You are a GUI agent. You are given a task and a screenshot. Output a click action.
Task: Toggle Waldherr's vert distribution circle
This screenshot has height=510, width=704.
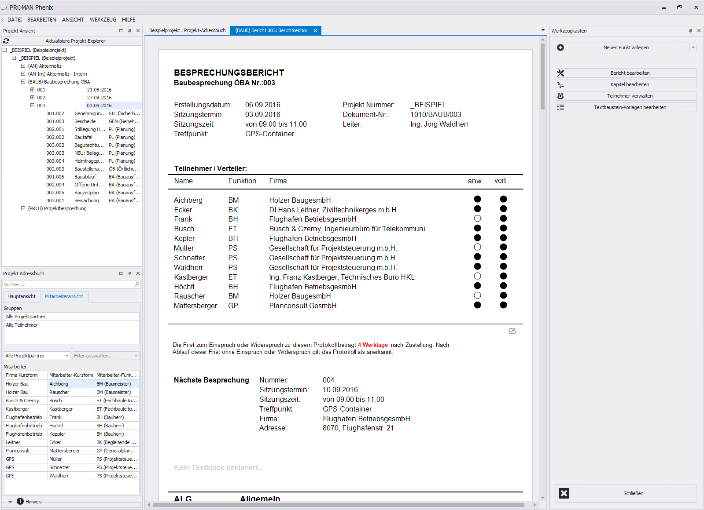[503, 266]
